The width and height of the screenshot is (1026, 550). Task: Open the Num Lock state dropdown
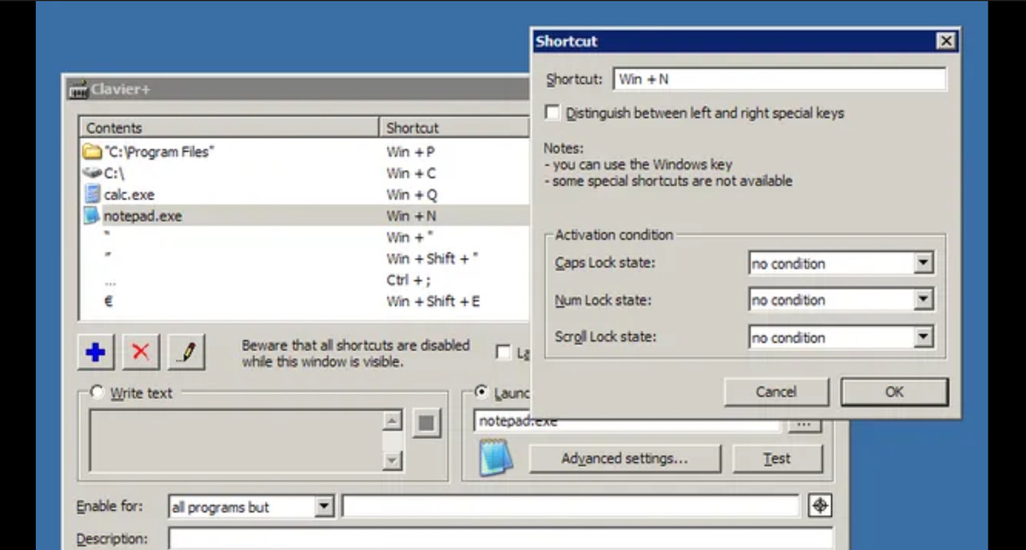[x=924, y=300]
